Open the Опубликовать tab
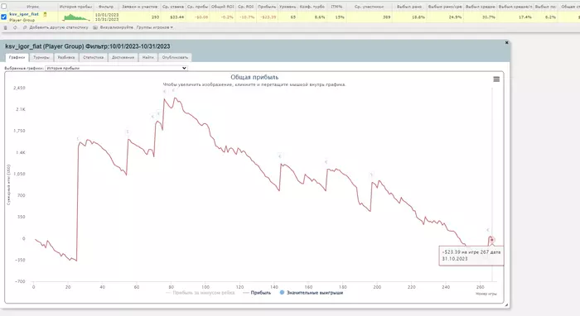This screenshot has width=580, height=316. point(175,58)
